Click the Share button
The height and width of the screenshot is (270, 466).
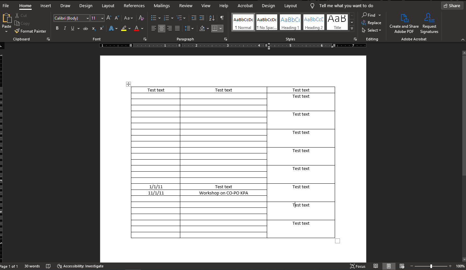[x=452, y=6]
